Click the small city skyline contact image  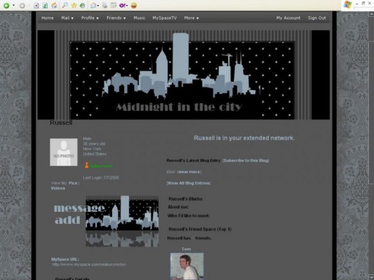coord(122,221)
